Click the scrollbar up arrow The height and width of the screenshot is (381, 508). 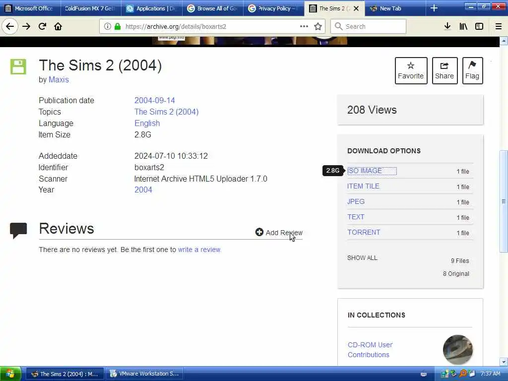click(x=504, y=41)
